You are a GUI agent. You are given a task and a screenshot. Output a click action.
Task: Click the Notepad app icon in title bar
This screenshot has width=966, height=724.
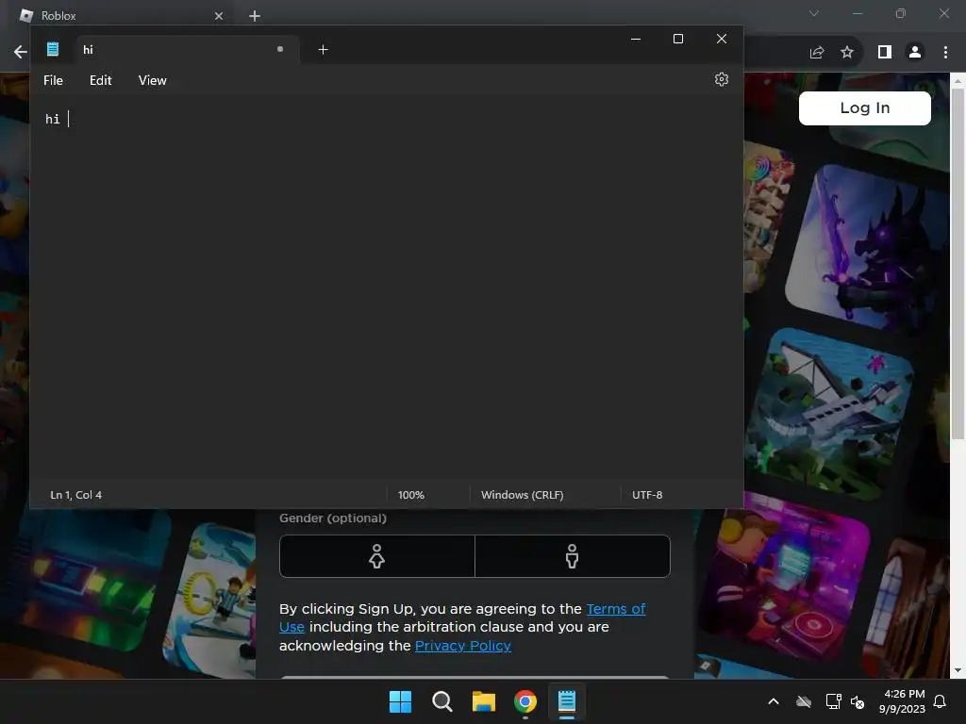point(53,49)
